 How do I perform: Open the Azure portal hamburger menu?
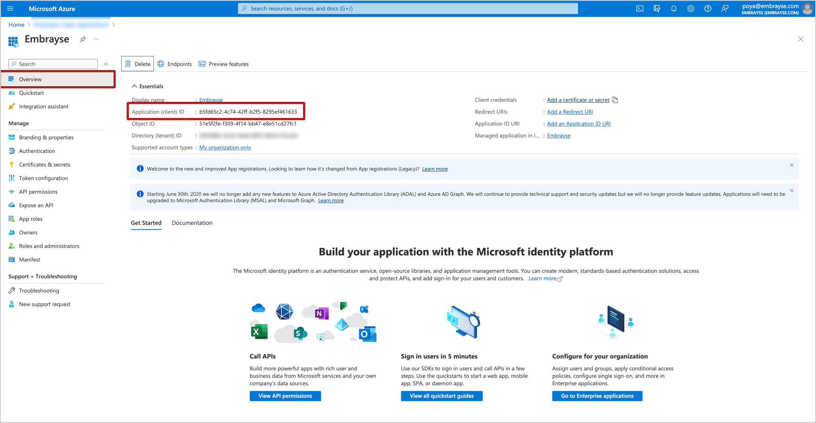pyautogui.click(x=11, y=8)
